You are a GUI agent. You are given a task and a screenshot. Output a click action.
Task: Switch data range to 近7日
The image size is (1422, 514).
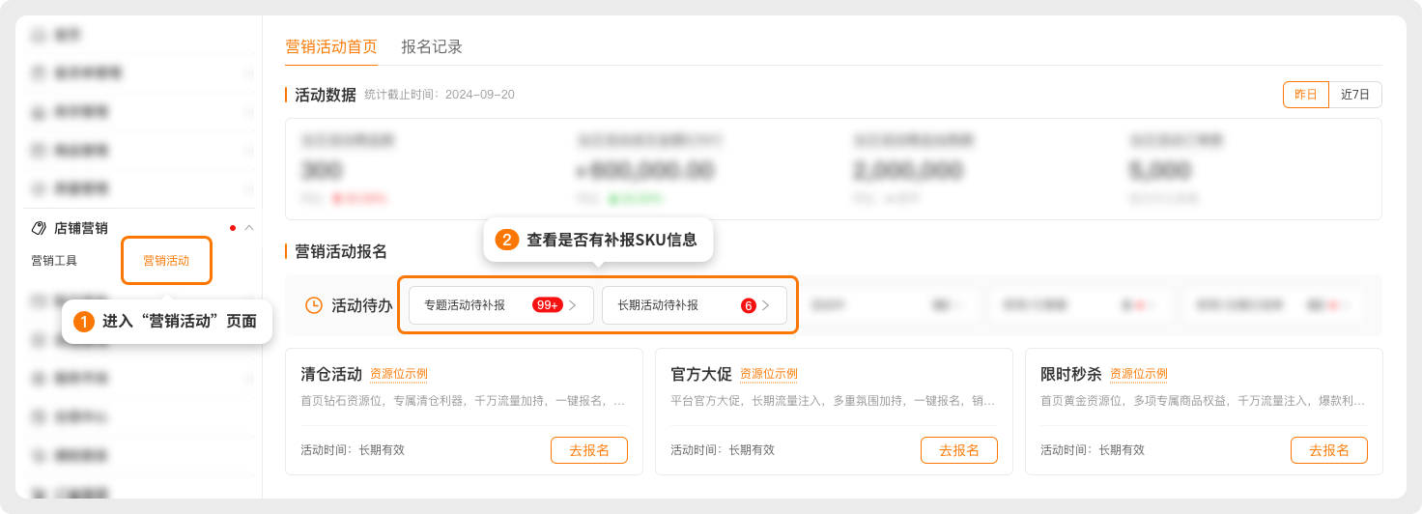(x=1355, y=95)
